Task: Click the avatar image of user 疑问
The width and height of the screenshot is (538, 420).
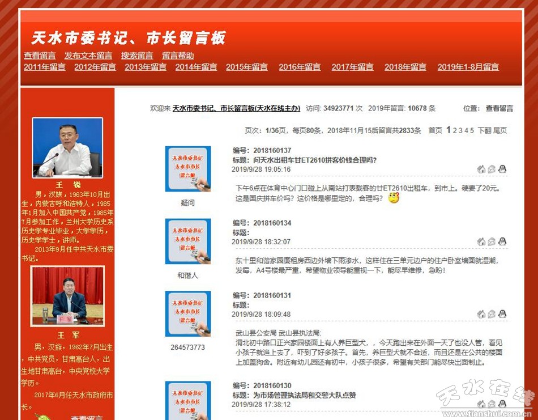Action: [x=187, y=169]
